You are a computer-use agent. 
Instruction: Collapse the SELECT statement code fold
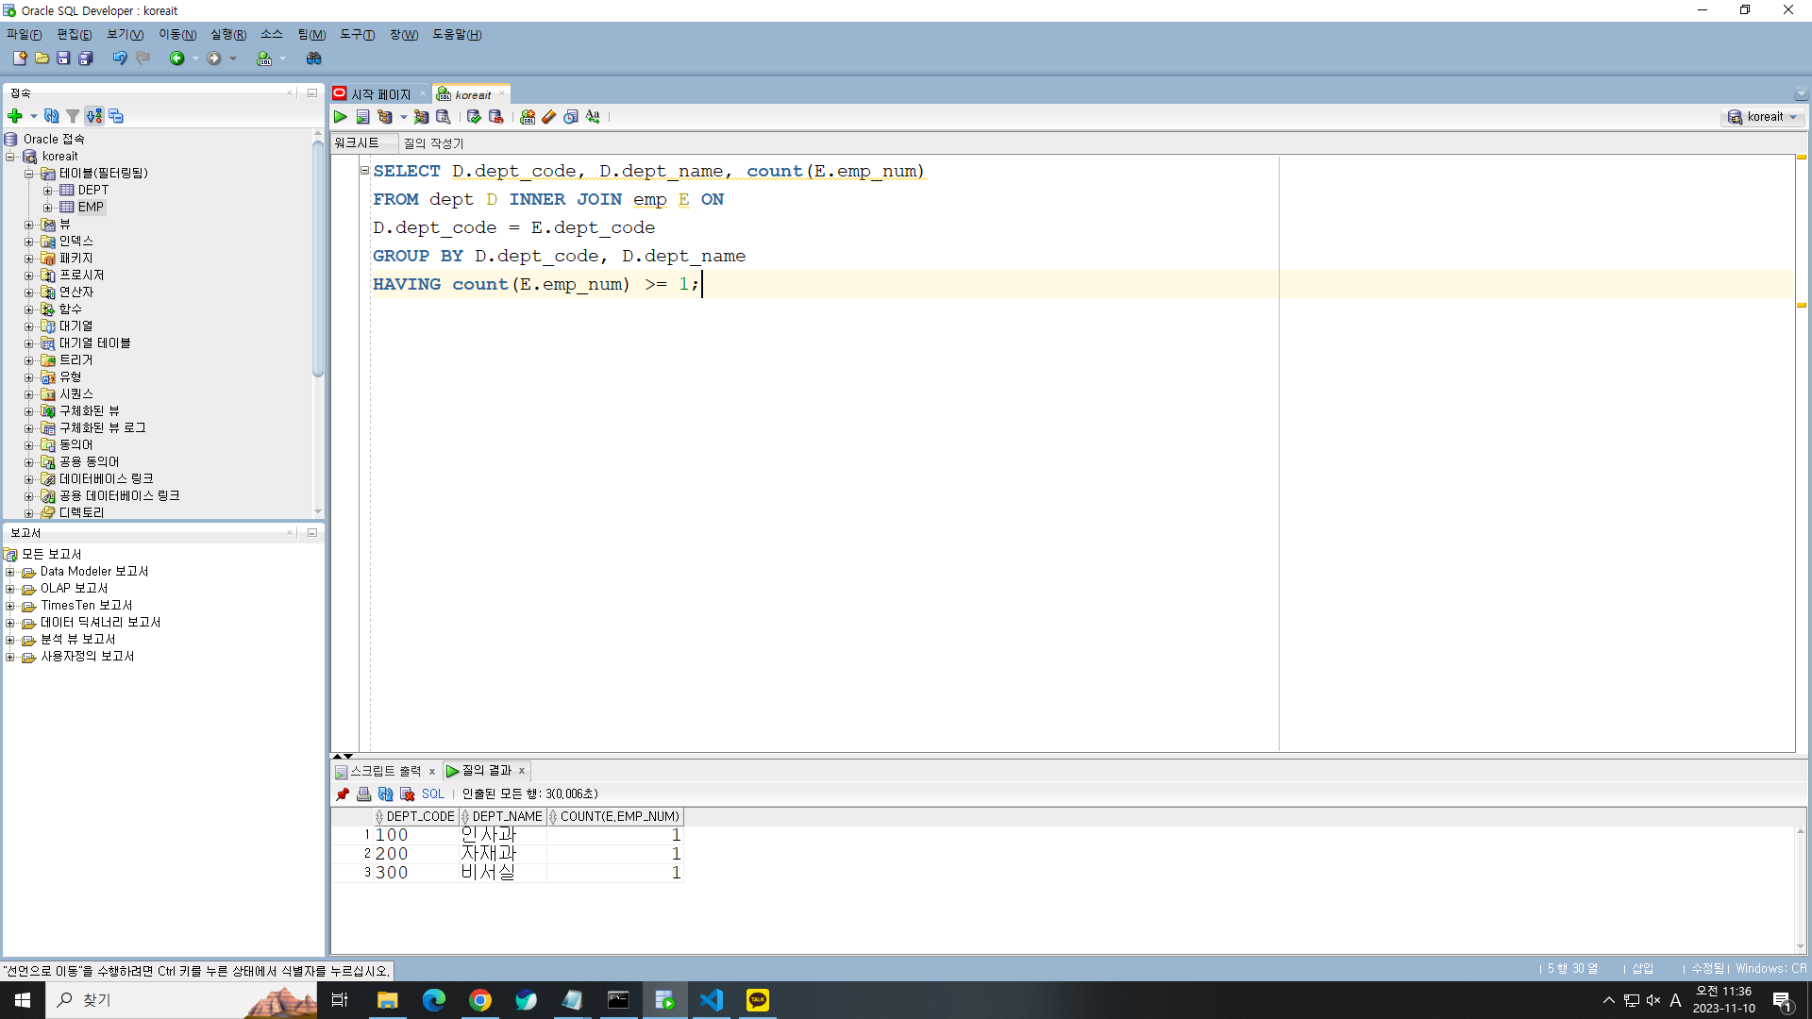364,171
